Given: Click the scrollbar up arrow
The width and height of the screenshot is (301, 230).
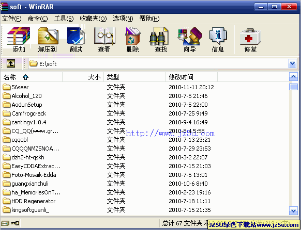Looking at the screenshot, I should pos(293,77).
